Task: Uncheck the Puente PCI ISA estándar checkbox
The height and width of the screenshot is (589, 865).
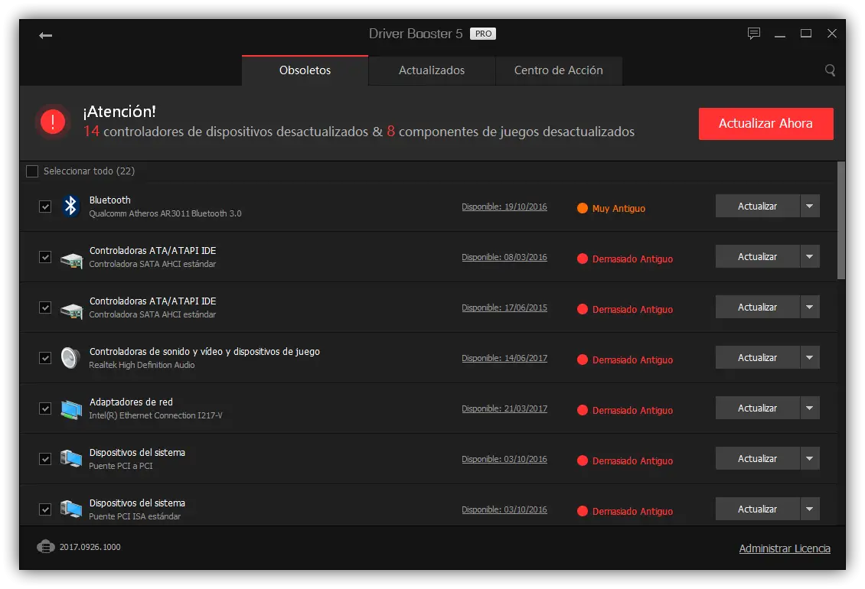Action: [x=45, y=509]
